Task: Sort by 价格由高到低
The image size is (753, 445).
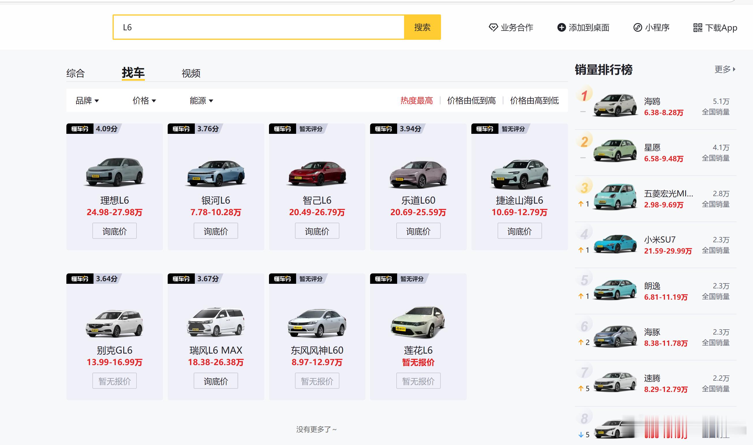Action: (x=534, y=100)
